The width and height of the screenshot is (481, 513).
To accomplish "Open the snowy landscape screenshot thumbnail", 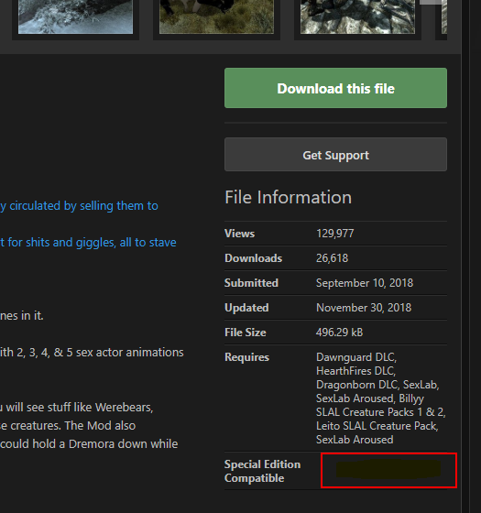I will (x=75, y=16).
